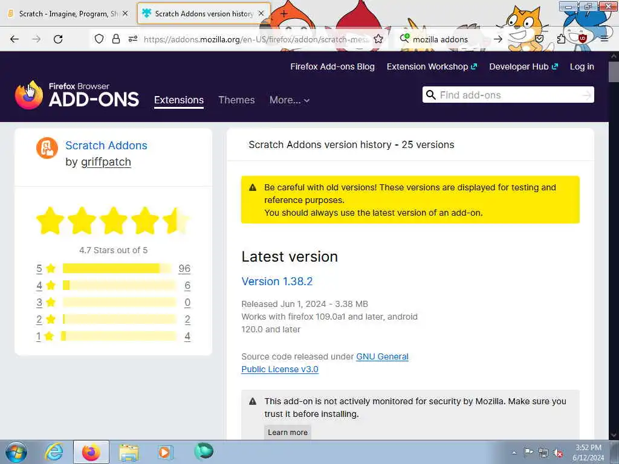Open GNU General Public License v3.0 link
Viewport: 619px width, 464px height.
(x=325, y=362)
